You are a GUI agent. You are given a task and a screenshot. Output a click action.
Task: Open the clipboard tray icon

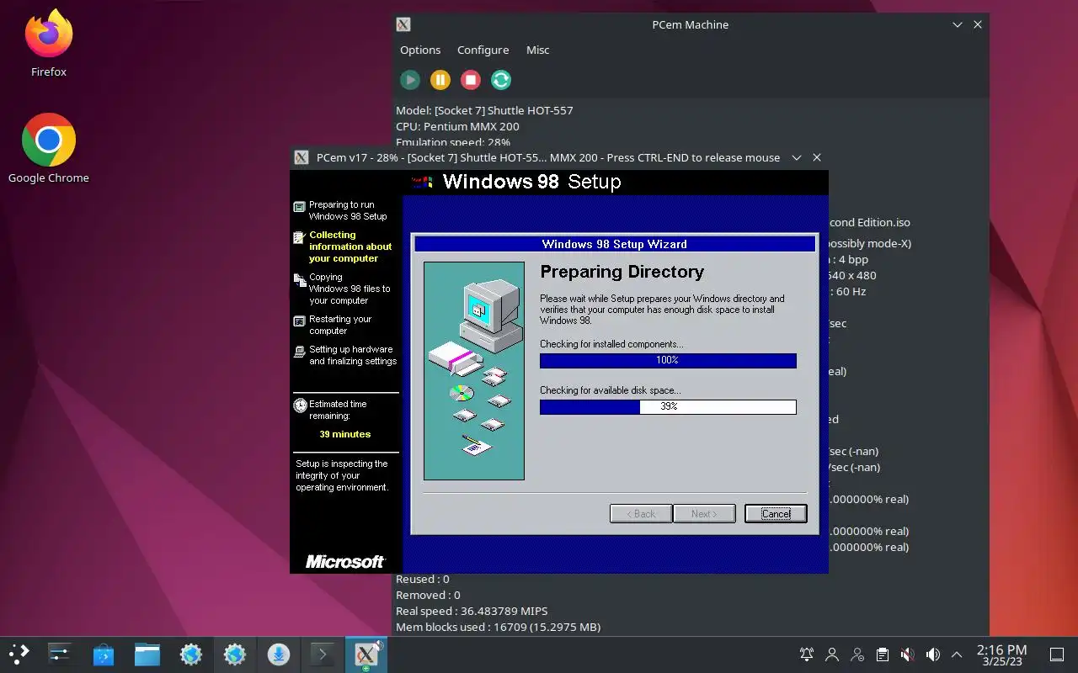[882, 654]
